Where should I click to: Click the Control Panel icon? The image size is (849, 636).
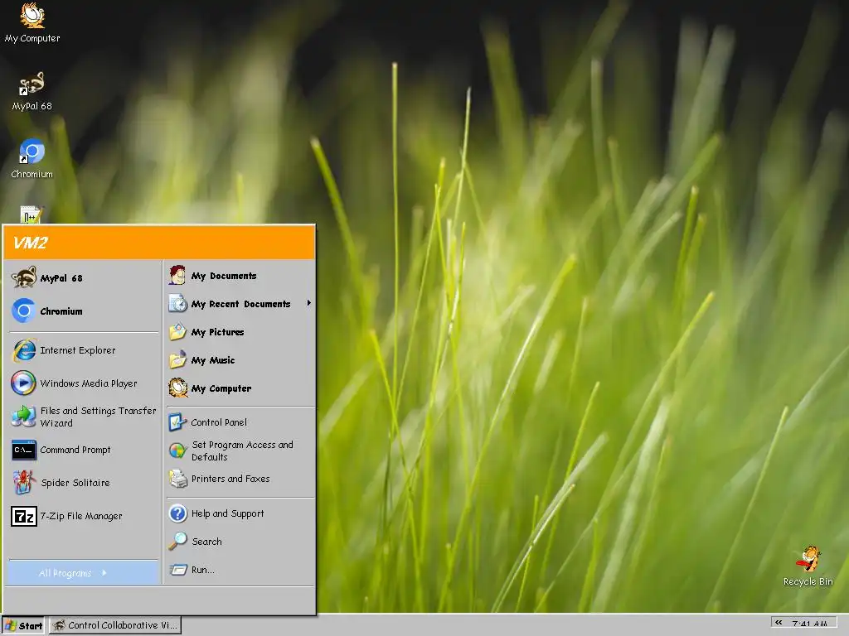pos(177,422)
